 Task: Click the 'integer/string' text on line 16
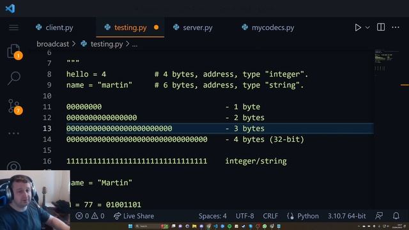[x=256, y=161]
